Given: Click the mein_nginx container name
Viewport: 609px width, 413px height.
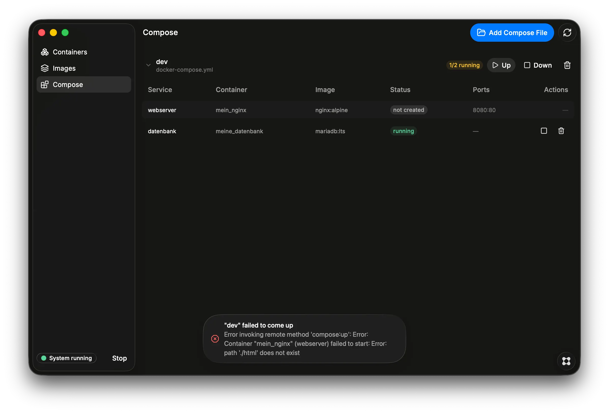Looking at the screenshot, I should 231,110.
